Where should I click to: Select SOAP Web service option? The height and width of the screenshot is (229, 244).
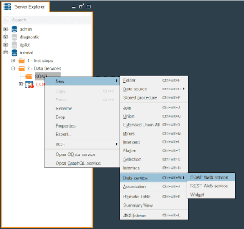tap(211, 177)
